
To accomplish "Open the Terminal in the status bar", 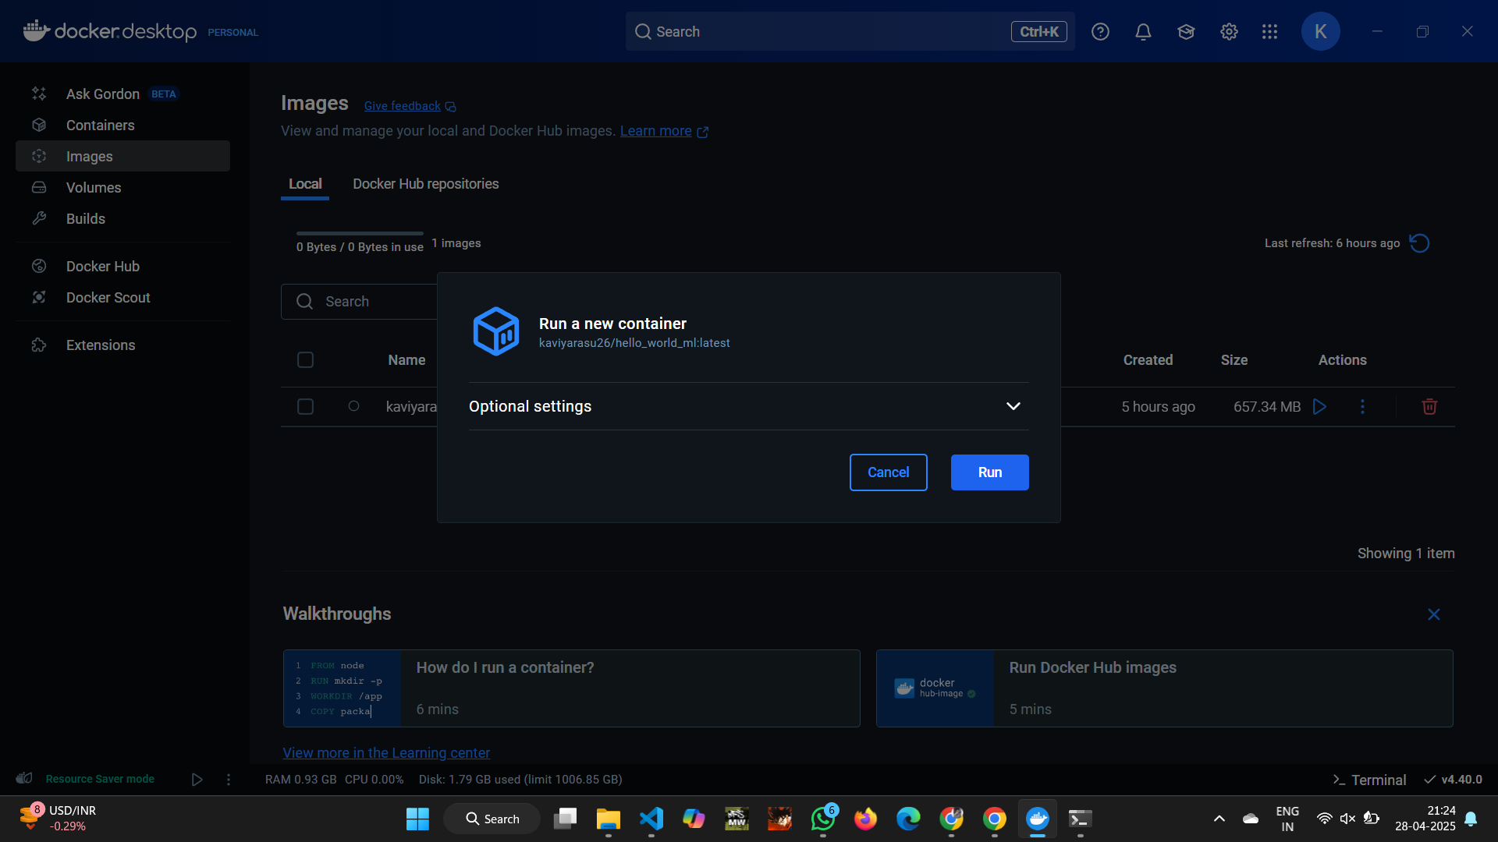I will click(1368, 780).
